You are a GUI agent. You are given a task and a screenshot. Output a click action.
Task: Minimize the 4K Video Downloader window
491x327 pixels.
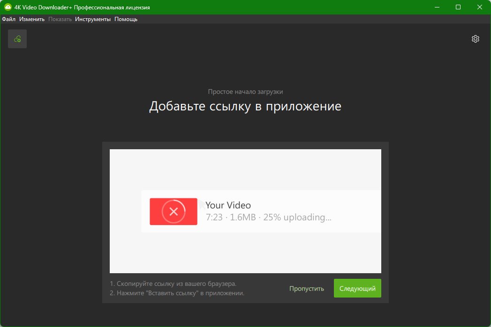tap(437, 7)
